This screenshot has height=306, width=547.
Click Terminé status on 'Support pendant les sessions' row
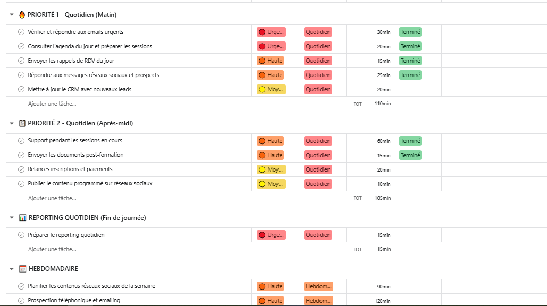(410, 141)
